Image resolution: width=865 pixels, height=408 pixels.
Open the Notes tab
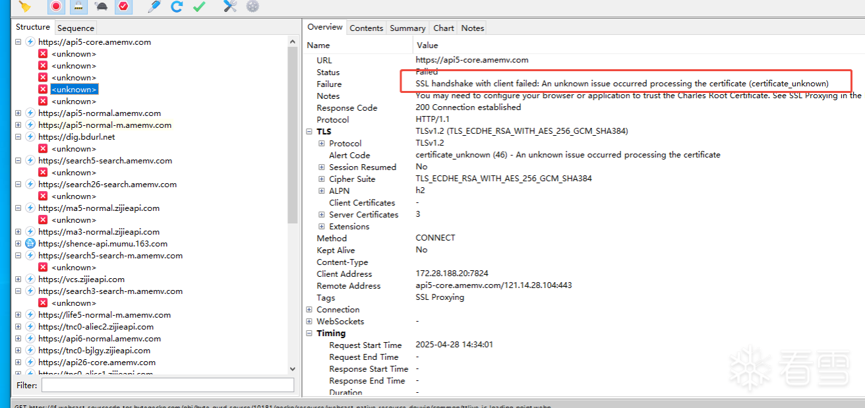472,28
